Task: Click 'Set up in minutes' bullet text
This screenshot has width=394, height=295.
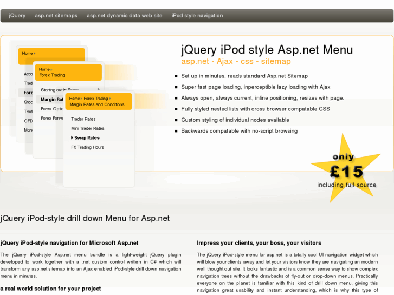Action: 244,76
